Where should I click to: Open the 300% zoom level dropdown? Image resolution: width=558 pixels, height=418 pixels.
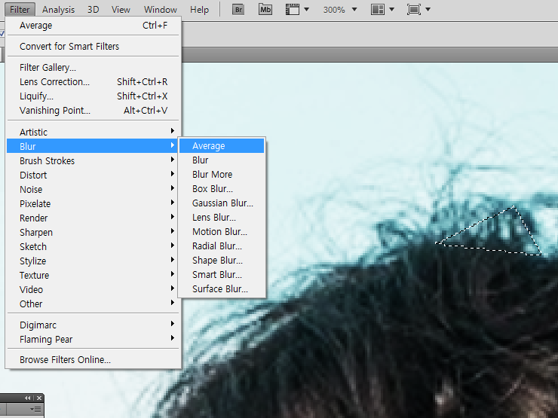(x=354, y=10)
